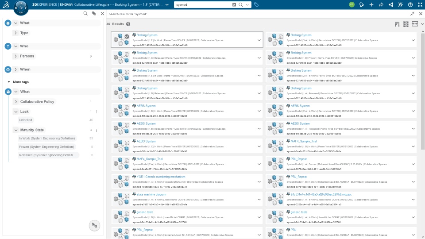Open view options chevron at results toolbar
425x239 pixels.
(x=422, y=24)
